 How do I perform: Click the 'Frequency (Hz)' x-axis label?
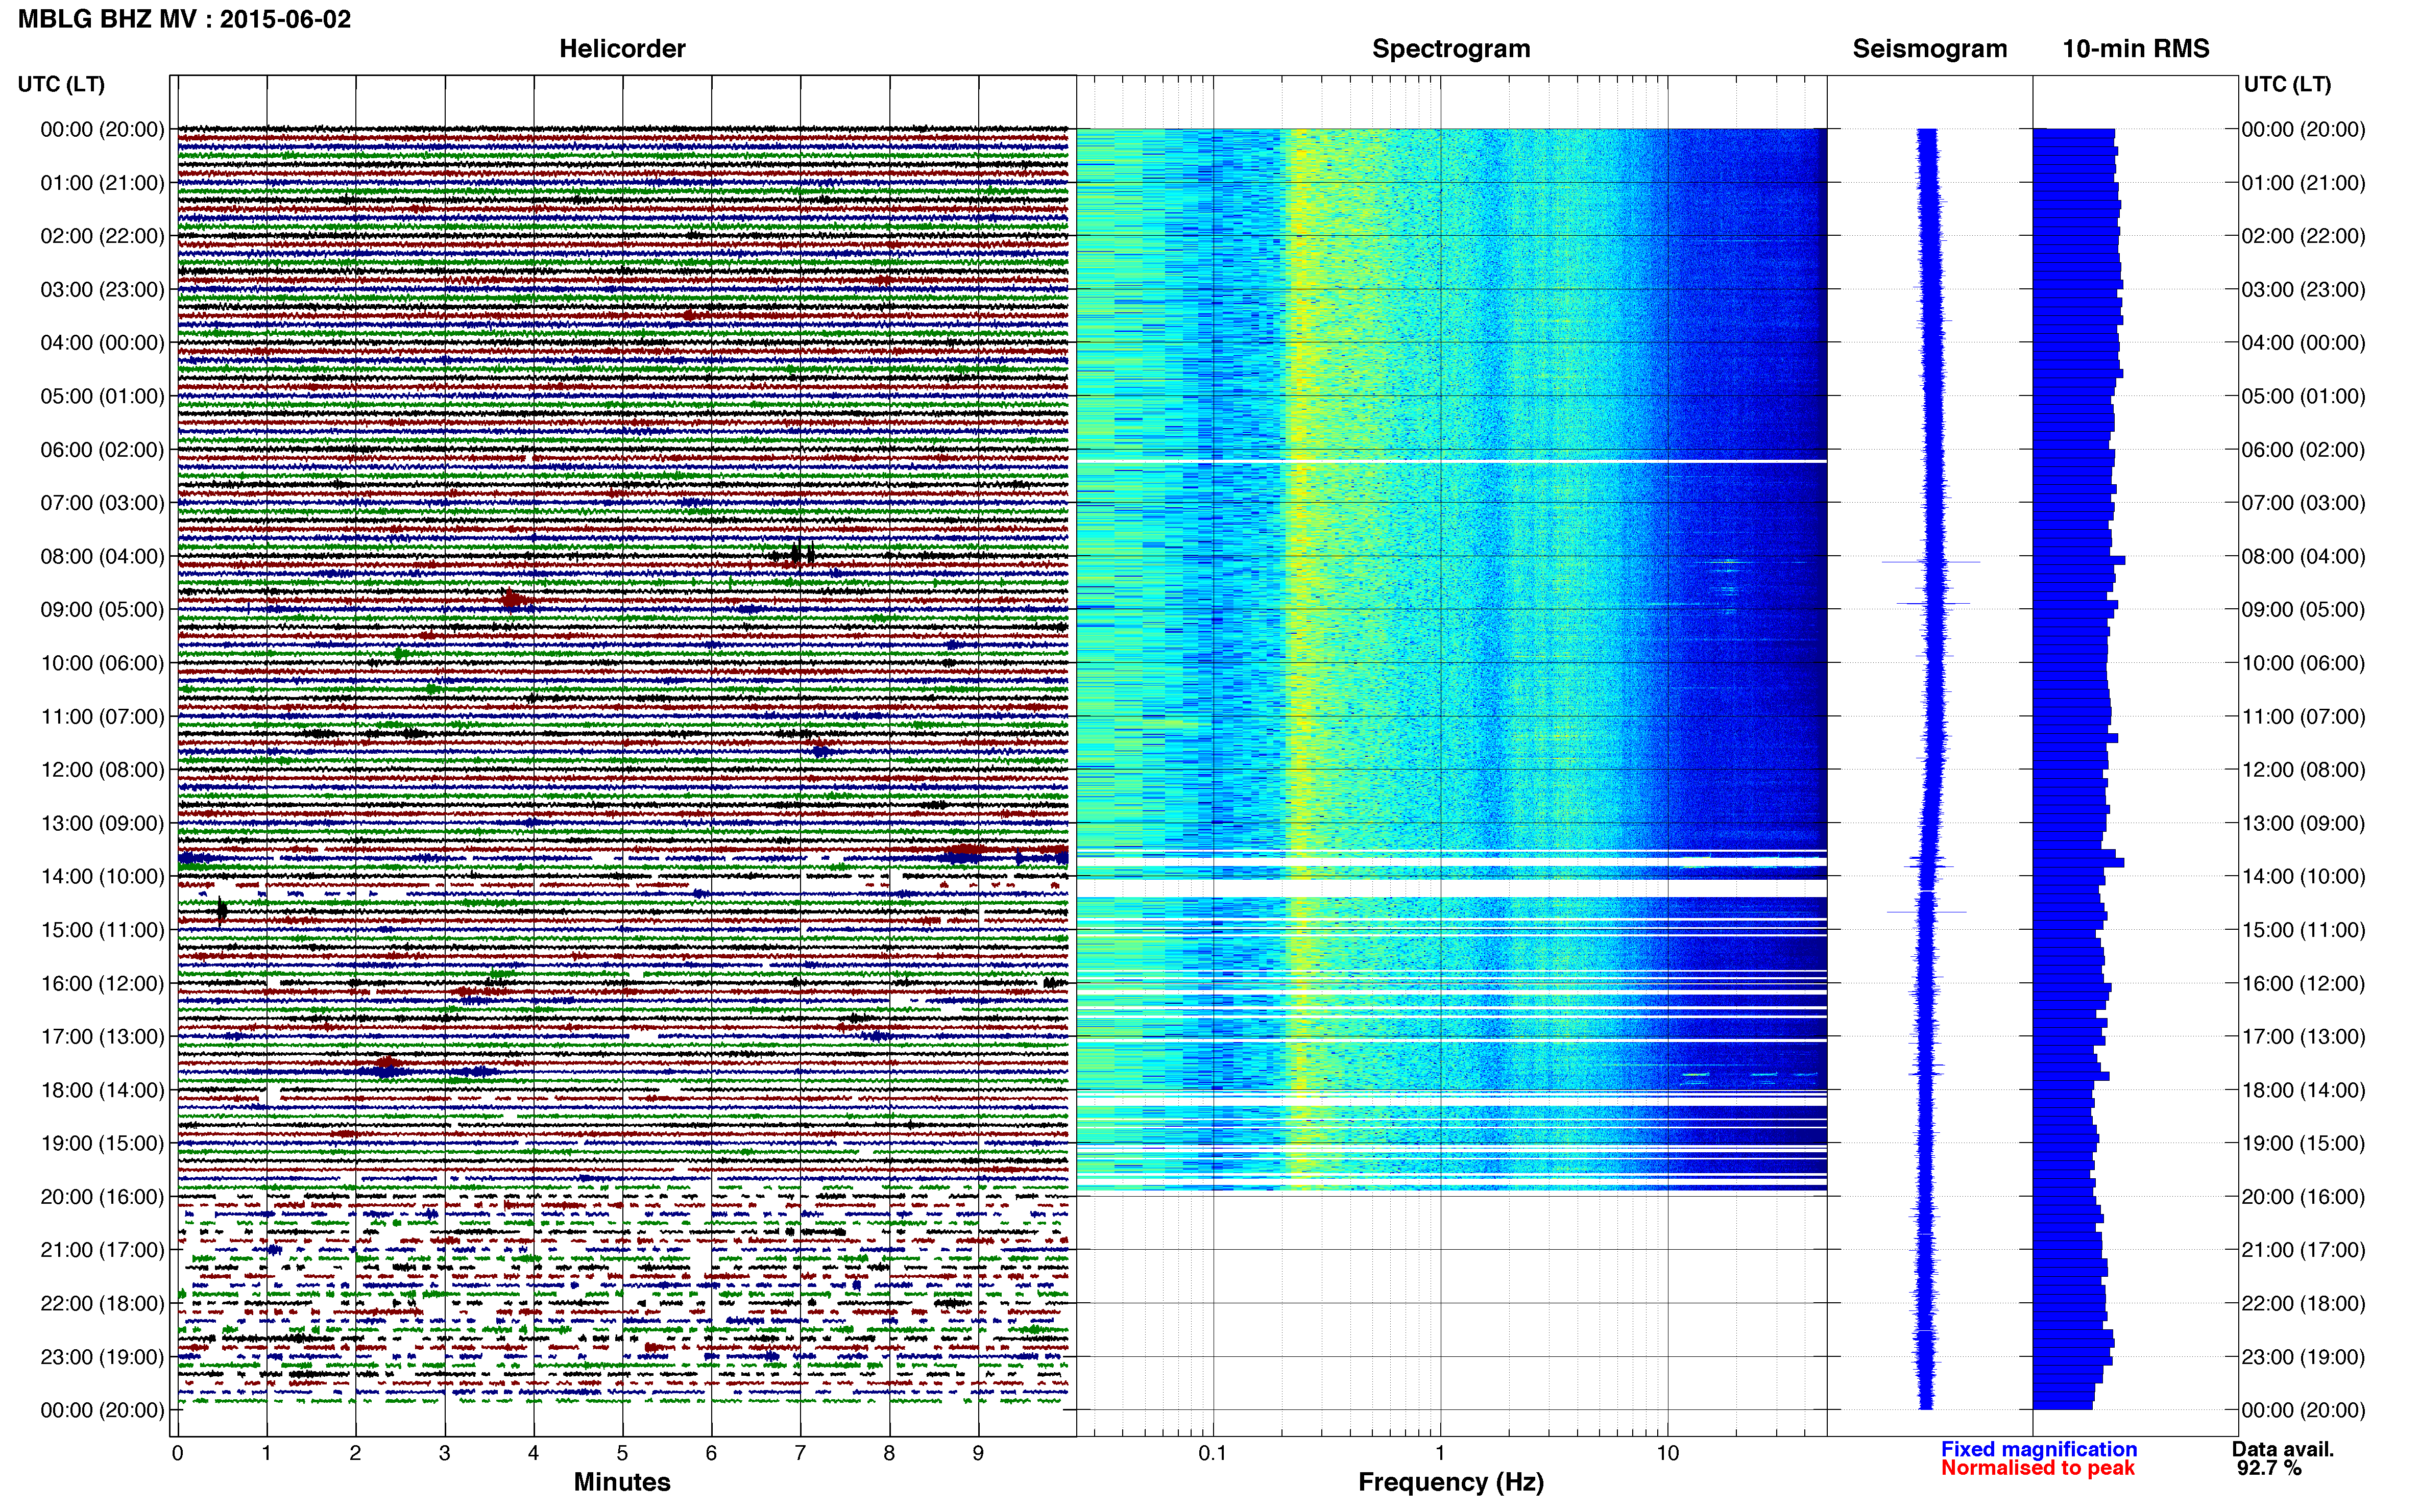(x=1450, y=1482)
